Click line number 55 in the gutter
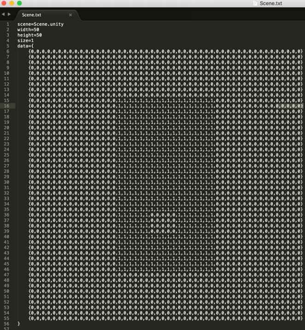305x330 pixels. click(x=6, y=318)
